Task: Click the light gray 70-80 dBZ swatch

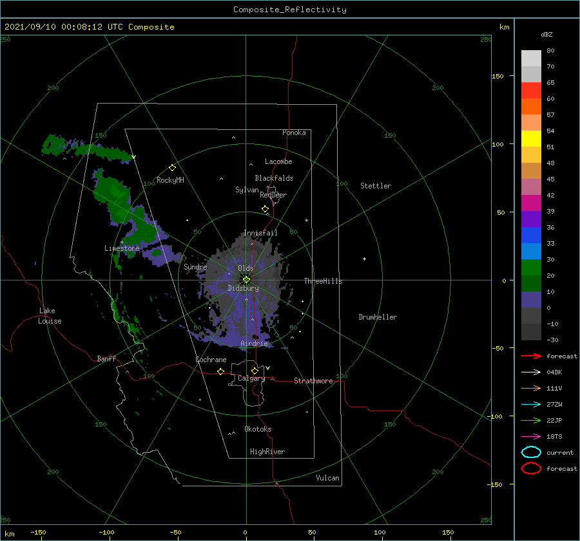Action: point(531,59)
